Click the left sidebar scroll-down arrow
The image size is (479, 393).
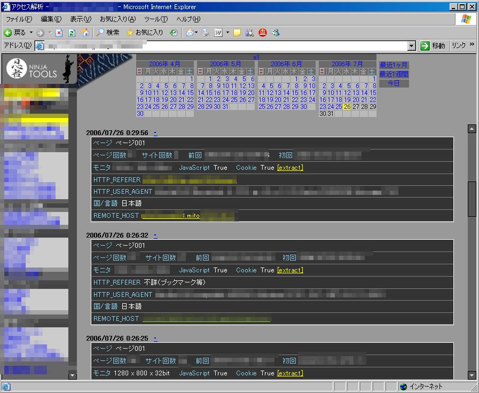[x=73, y=375]
